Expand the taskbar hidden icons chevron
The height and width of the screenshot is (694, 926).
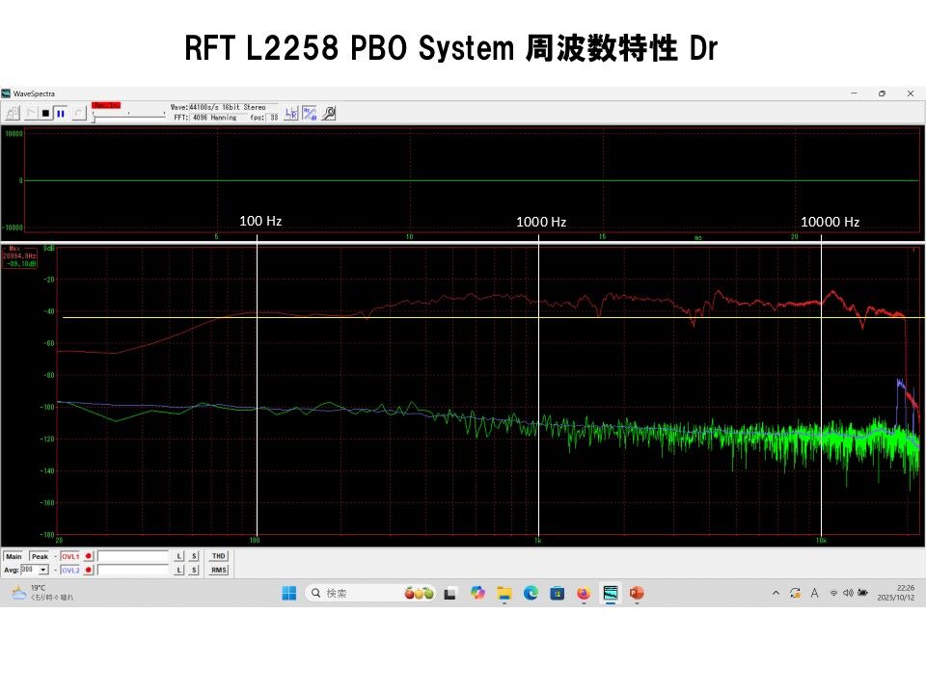776,594
